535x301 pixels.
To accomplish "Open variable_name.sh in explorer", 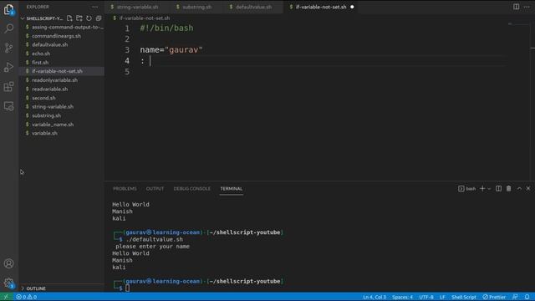I will coord(61,125).
